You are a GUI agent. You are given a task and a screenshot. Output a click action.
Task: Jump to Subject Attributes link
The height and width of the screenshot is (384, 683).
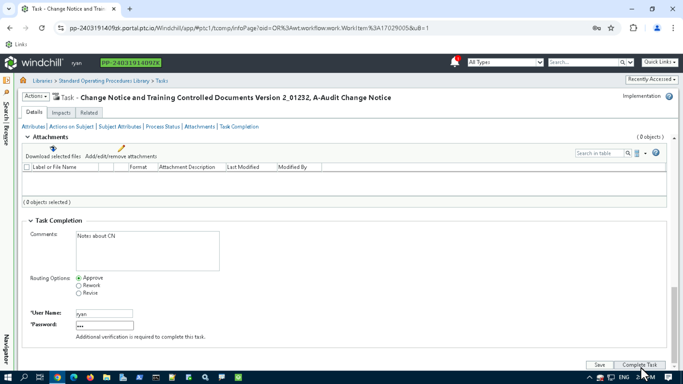[120, 127]
